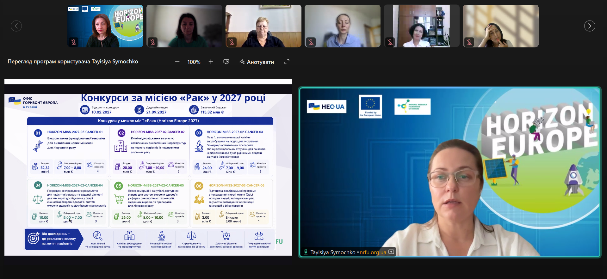
Task: Click the hospital icon in the CANCER-02 card
Action: point(121,146)
